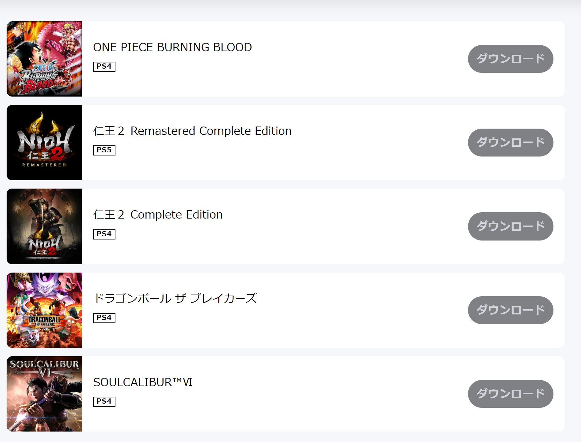
Task: Click the PS5 badge under Nioh 2 Remastered
Action: click(x=104, y=150)
